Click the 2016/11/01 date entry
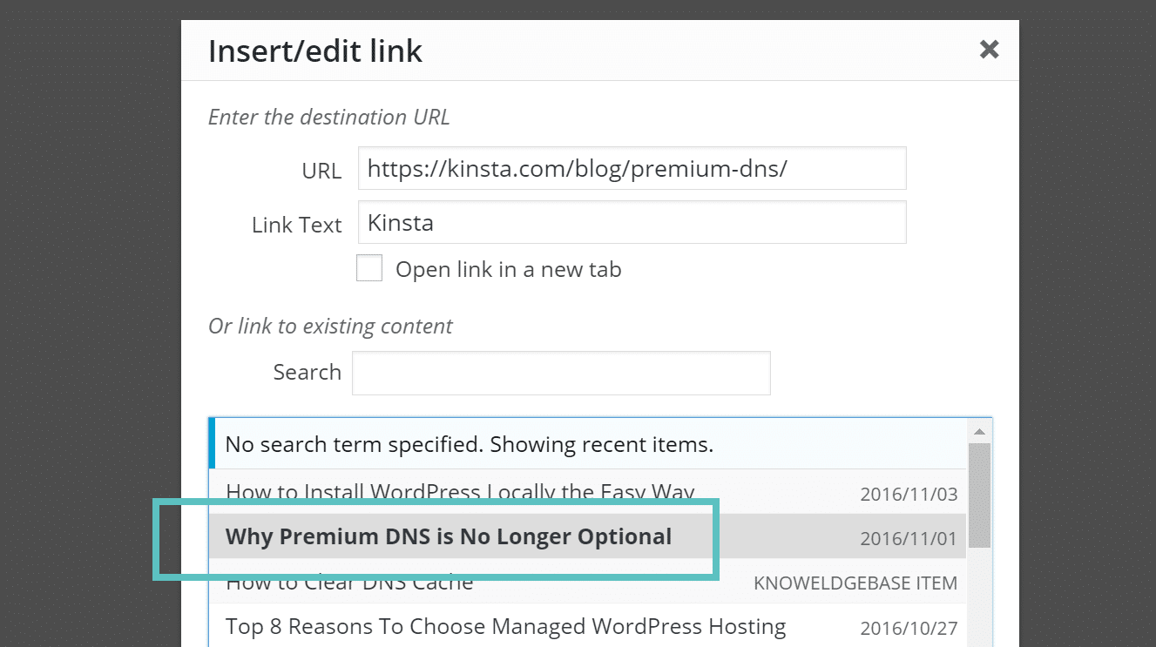Viewport: 1156px width, 647px height. (909, 538)
